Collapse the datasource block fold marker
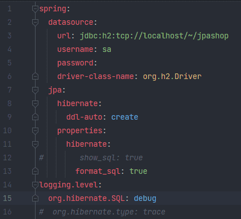 coord(35,23)
